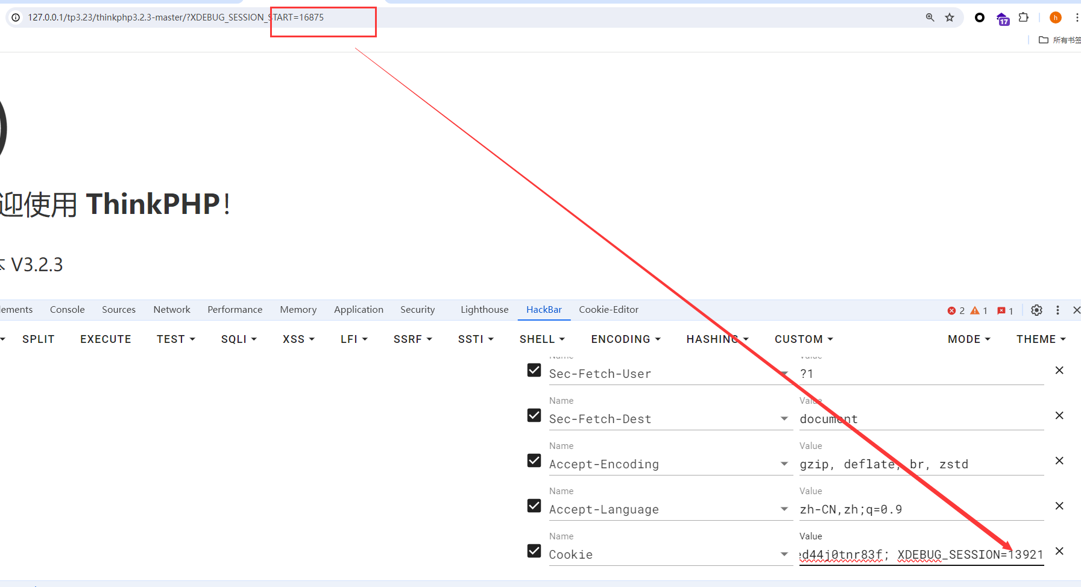Uncheck the Sec-Fetch-Dest header checkbox

click(x=534, y=415)
